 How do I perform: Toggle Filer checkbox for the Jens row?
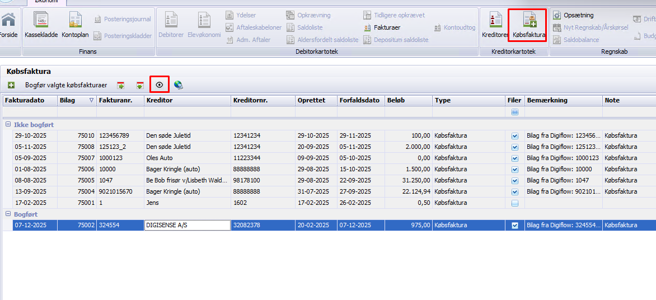(515, 203)
